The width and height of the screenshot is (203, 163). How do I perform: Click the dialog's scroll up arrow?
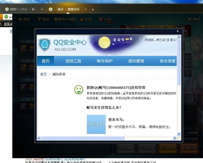[x=179, y=37]
